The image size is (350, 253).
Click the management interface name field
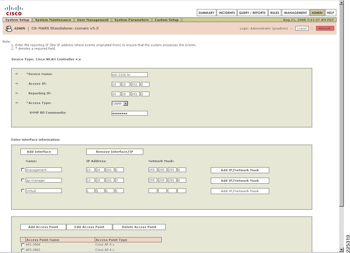44,170
